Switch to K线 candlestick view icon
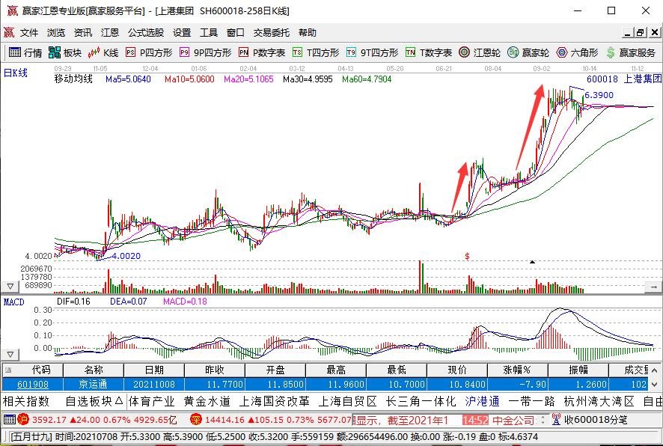This screenshot has height=446, width=663. click(103, 53)
